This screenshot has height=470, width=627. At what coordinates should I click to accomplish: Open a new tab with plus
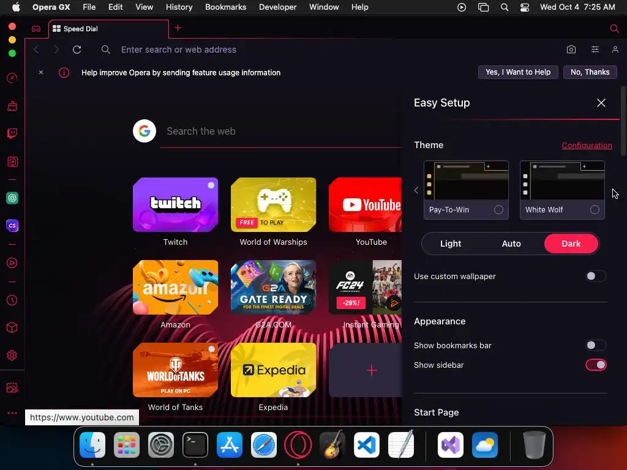(178, 28)
